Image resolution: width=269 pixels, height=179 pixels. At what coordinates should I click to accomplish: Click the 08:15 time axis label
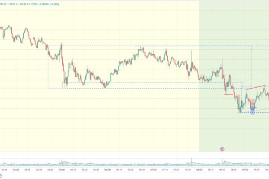211,170
